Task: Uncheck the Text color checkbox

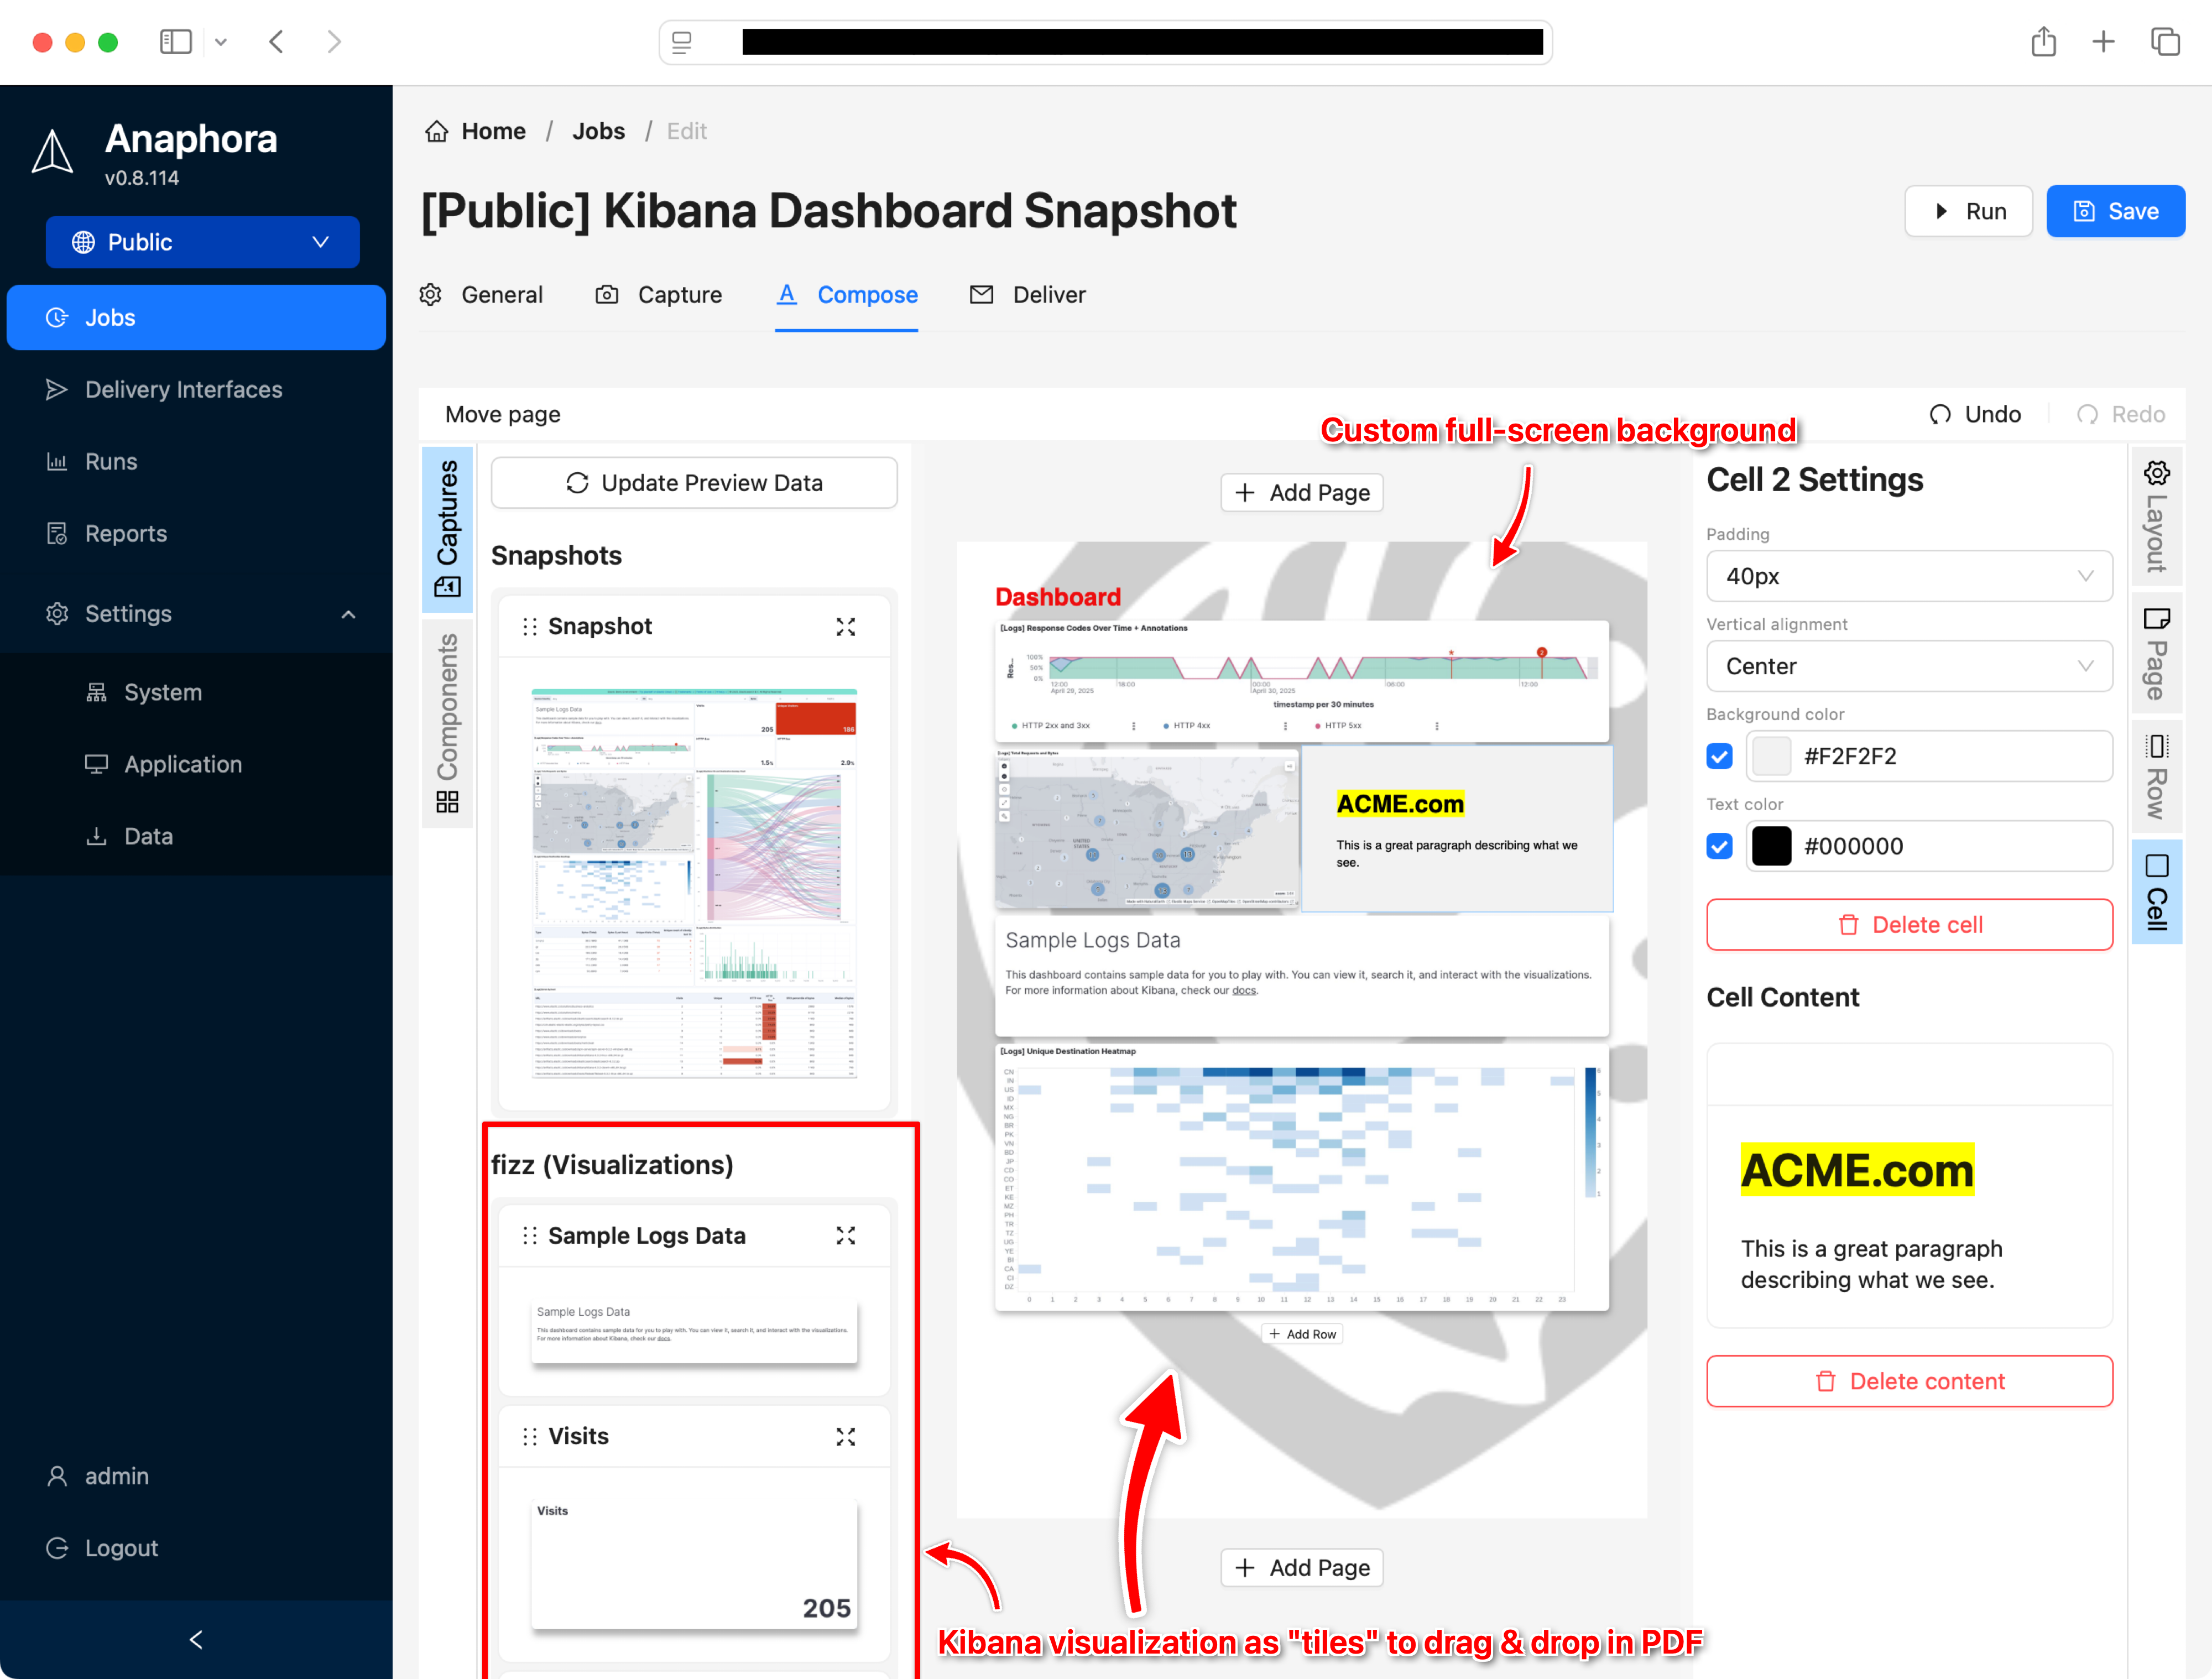Action: [x=1719, y=846]
